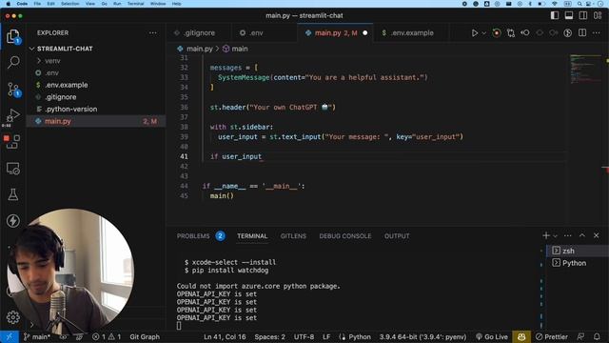This screenshot has width=609, height=343.
Task: Click main symbol in the breadcrumb
Action: click(x=240, y=49)
